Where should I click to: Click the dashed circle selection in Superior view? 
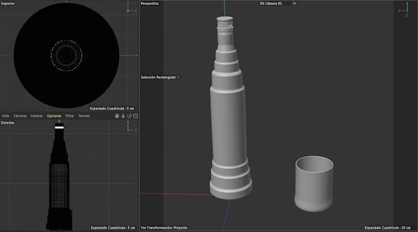tap(66, 56)
